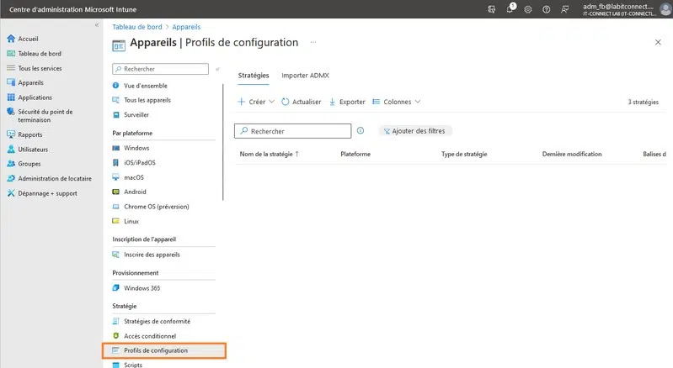Viewport: 673px width, 368px height.
Task: Switch to the Stratégies tab
Action: coord(254,76)
